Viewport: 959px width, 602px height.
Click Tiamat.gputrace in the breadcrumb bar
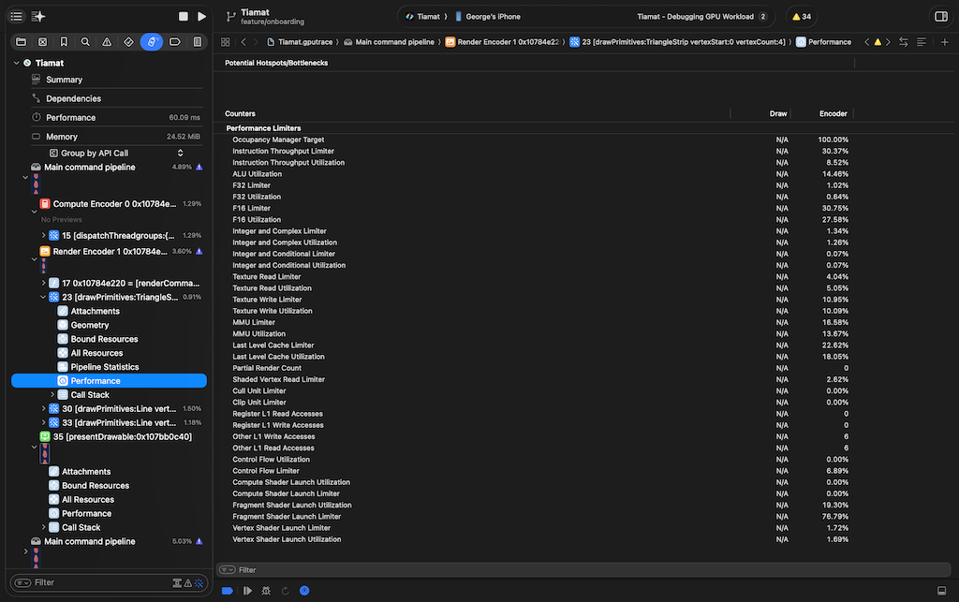(302, 42)
